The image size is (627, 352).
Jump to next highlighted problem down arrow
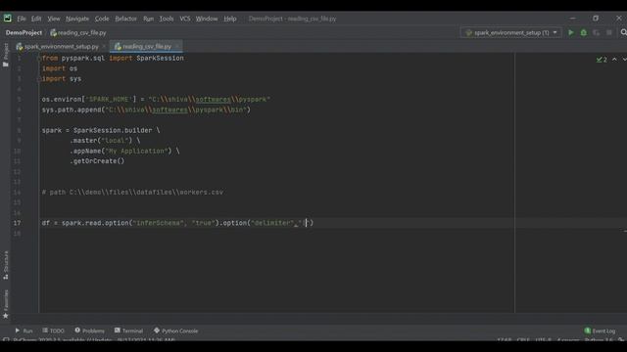click(x=624, y=60)
